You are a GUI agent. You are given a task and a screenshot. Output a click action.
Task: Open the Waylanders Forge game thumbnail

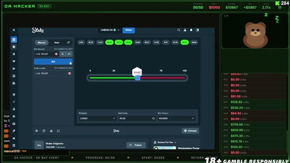coord(165,148)
